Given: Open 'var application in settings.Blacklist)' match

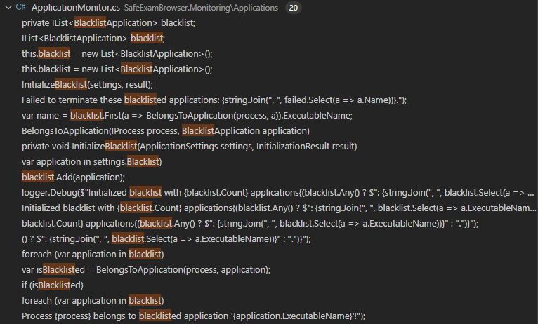Looking at the screenshot, I should tap(92, 162).
